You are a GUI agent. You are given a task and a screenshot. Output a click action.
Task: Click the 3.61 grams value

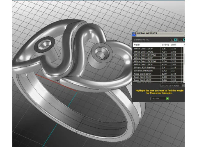[x=164, y=49]
